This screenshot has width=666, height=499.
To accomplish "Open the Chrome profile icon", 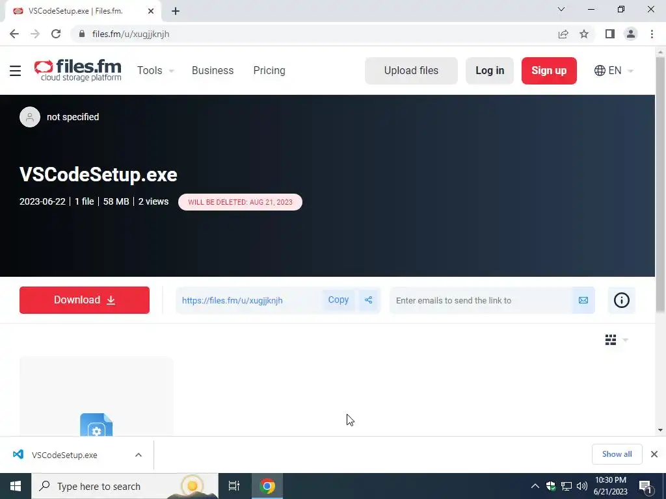I will [x=631, y=34].
